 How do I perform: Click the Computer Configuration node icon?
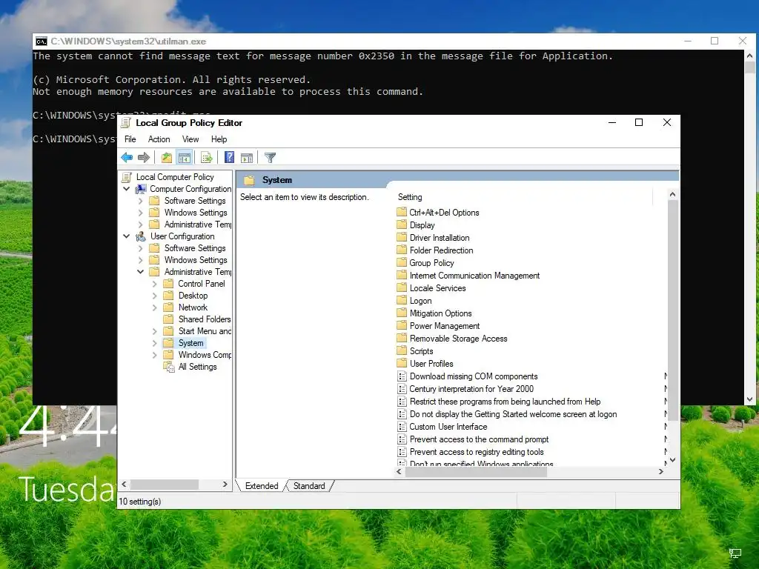pyautogui.click(x=141, y=189)
